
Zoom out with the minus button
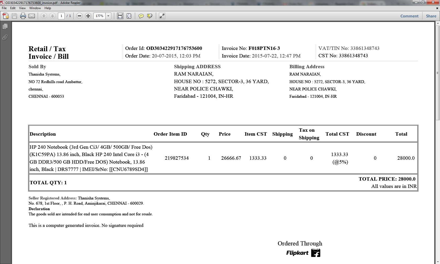click(x=79, y=16)
